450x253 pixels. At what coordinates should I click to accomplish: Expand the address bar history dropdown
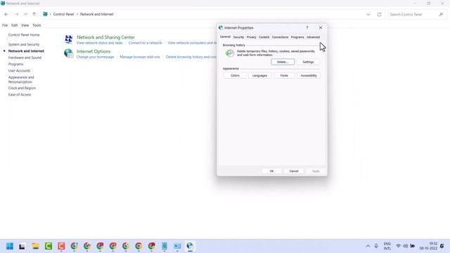(368, 14)
